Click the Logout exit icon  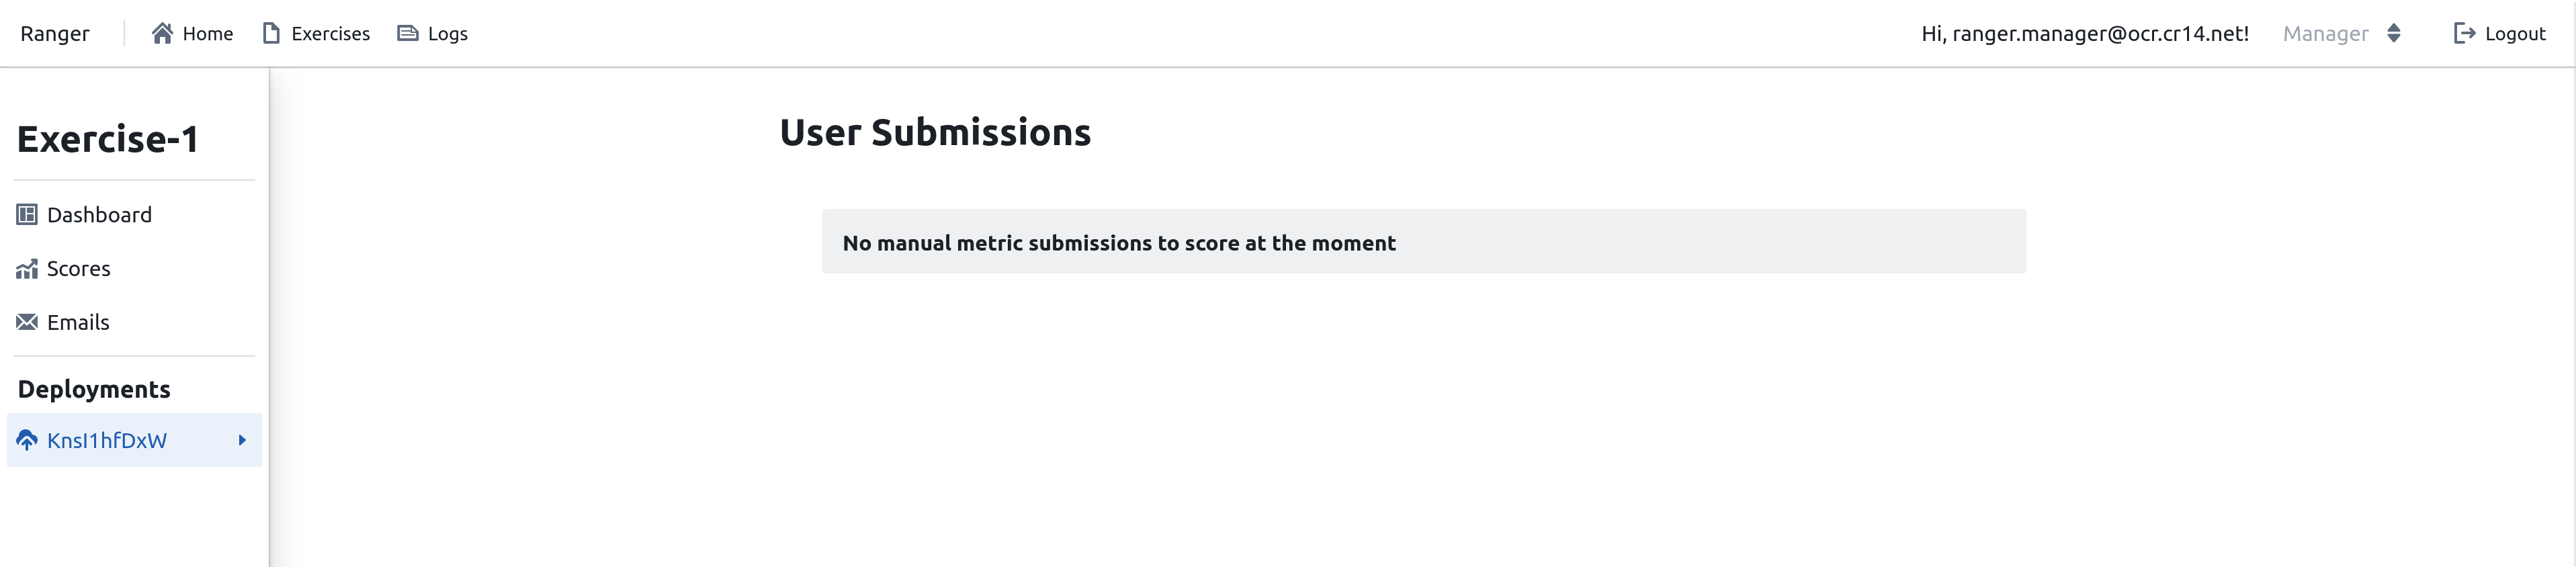coord(2464,33)
